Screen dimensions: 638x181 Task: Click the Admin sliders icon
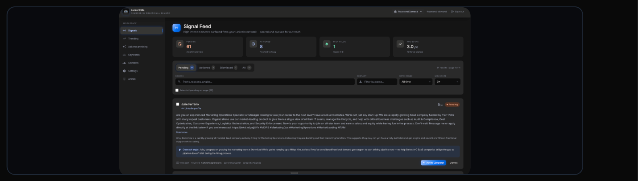point(124,79)
